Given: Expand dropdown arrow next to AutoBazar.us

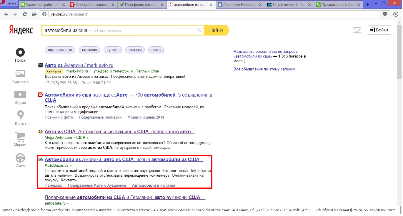Looking at the screenshot, I should (x=71, y=166).
